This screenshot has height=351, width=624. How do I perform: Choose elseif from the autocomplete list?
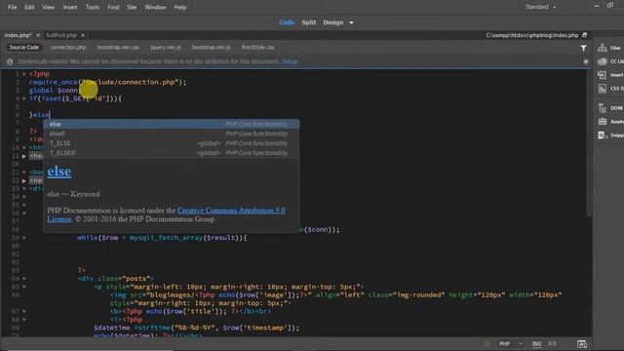click(172, 134)
